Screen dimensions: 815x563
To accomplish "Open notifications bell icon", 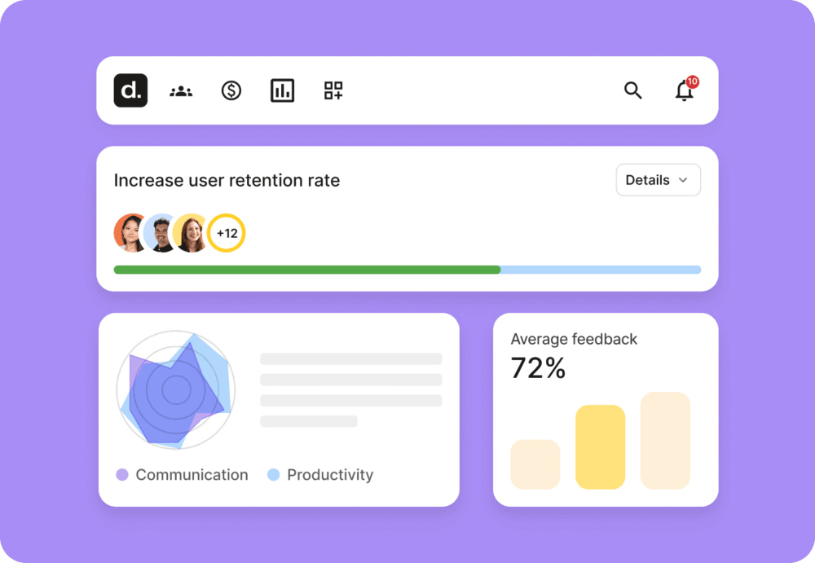I will coord(684,92).
